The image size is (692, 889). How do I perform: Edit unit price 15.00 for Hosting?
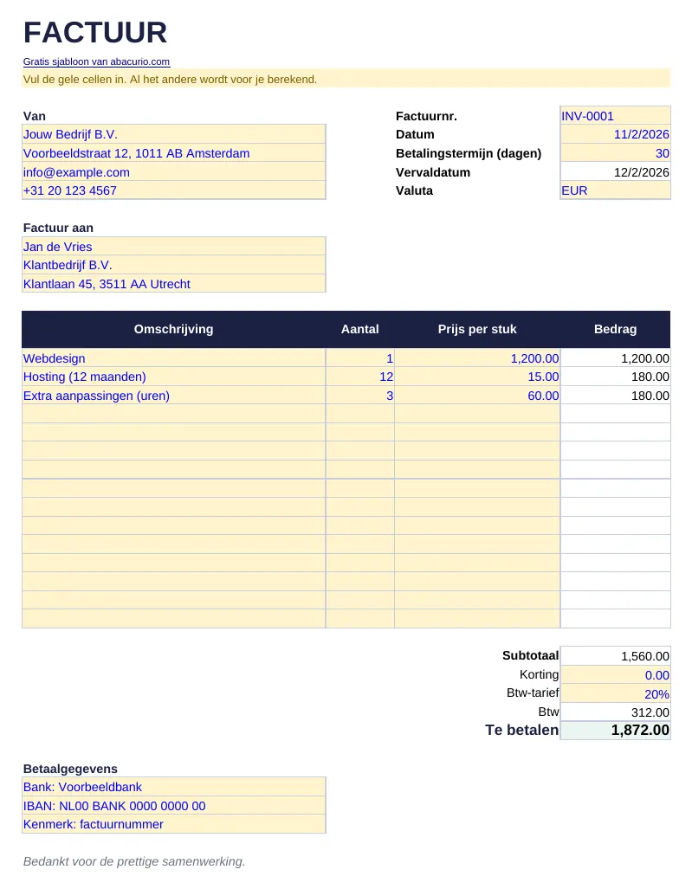(x=477, y=377)
